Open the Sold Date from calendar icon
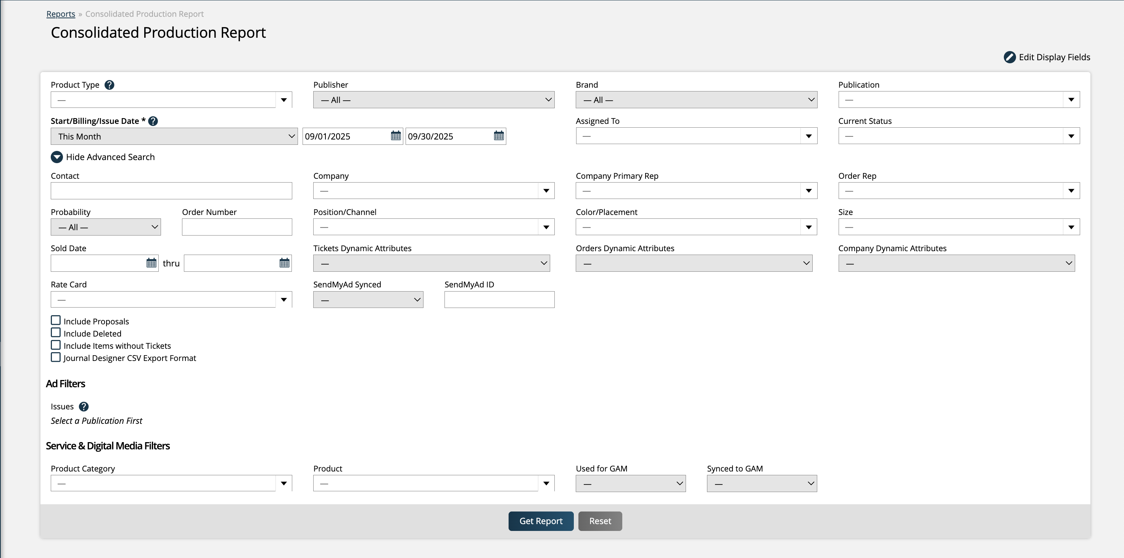The height and width of the screenshot is (558, 1124). pyautogui.click(x=151, y=263)
